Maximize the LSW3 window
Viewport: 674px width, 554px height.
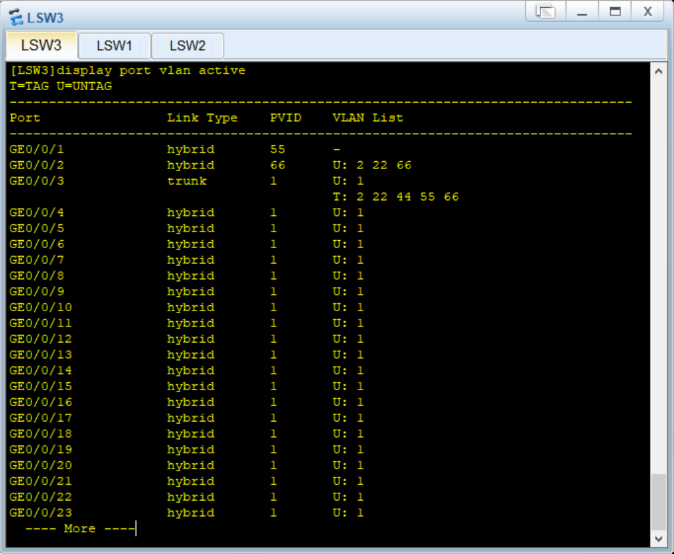coord(615,11)
